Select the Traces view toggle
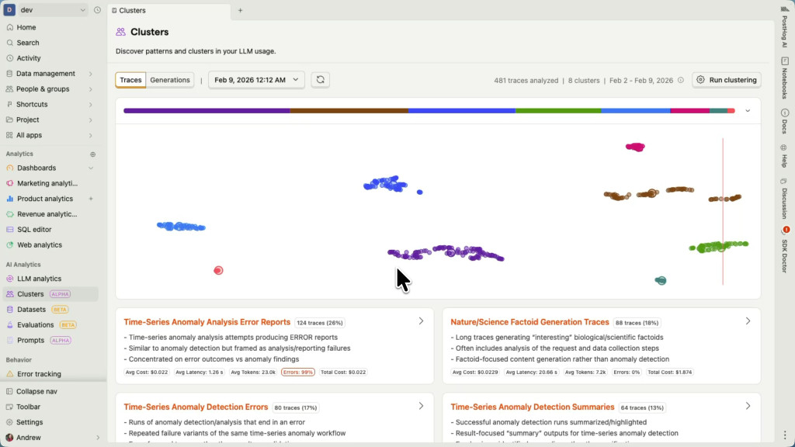The height and width of the screenshot is (447, 795). point(130,80)
